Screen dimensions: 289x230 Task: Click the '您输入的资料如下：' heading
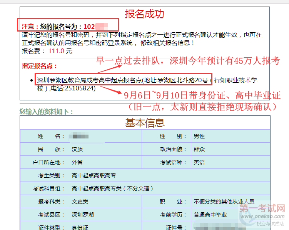pos(46,112)
